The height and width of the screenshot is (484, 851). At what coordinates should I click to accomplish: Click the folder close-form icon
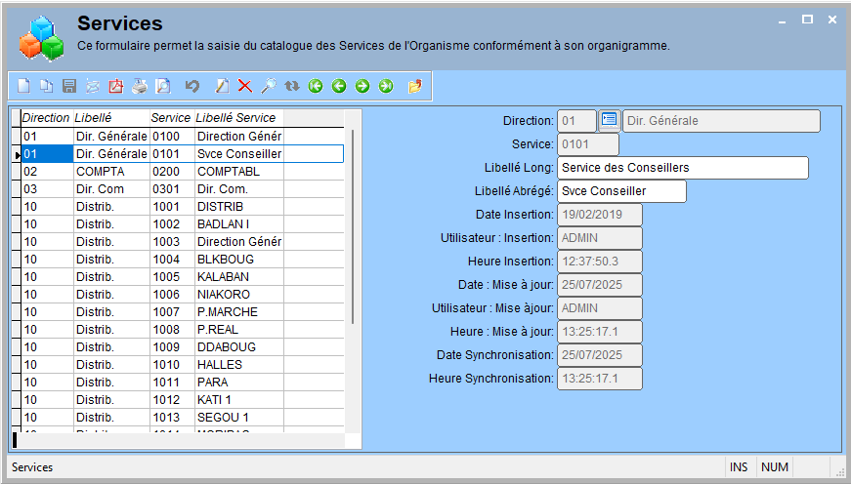click(415, 86)
